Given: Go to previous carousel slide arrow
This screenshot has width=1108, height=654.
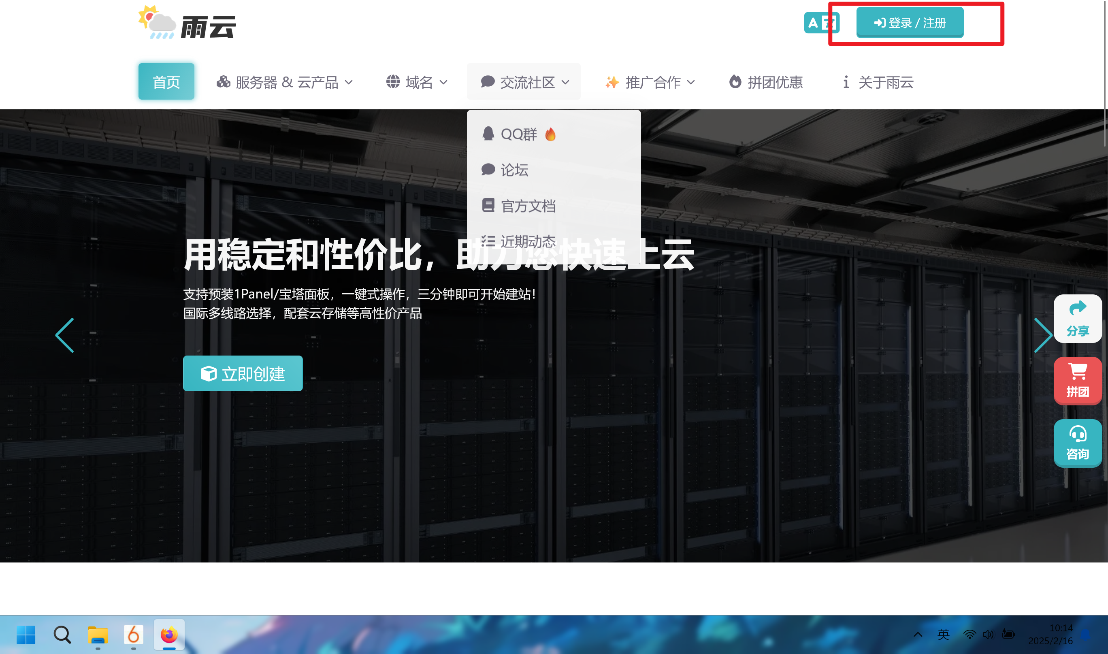Looking at the screenshot, I should pos(65,335).
